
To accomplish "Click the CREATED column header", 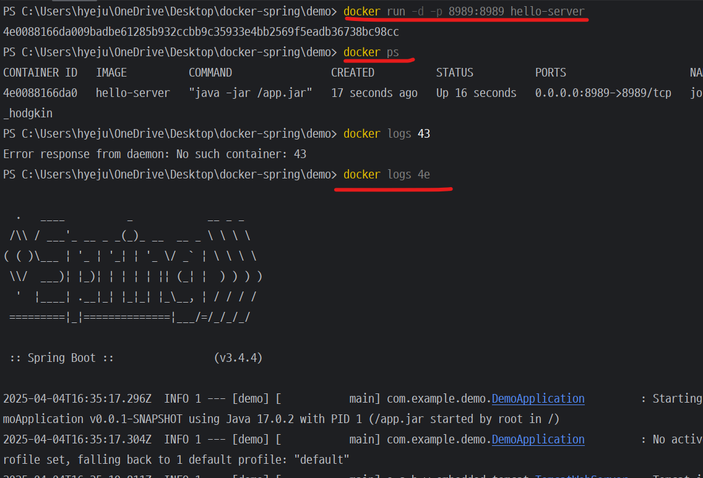I will coord(352,72).
